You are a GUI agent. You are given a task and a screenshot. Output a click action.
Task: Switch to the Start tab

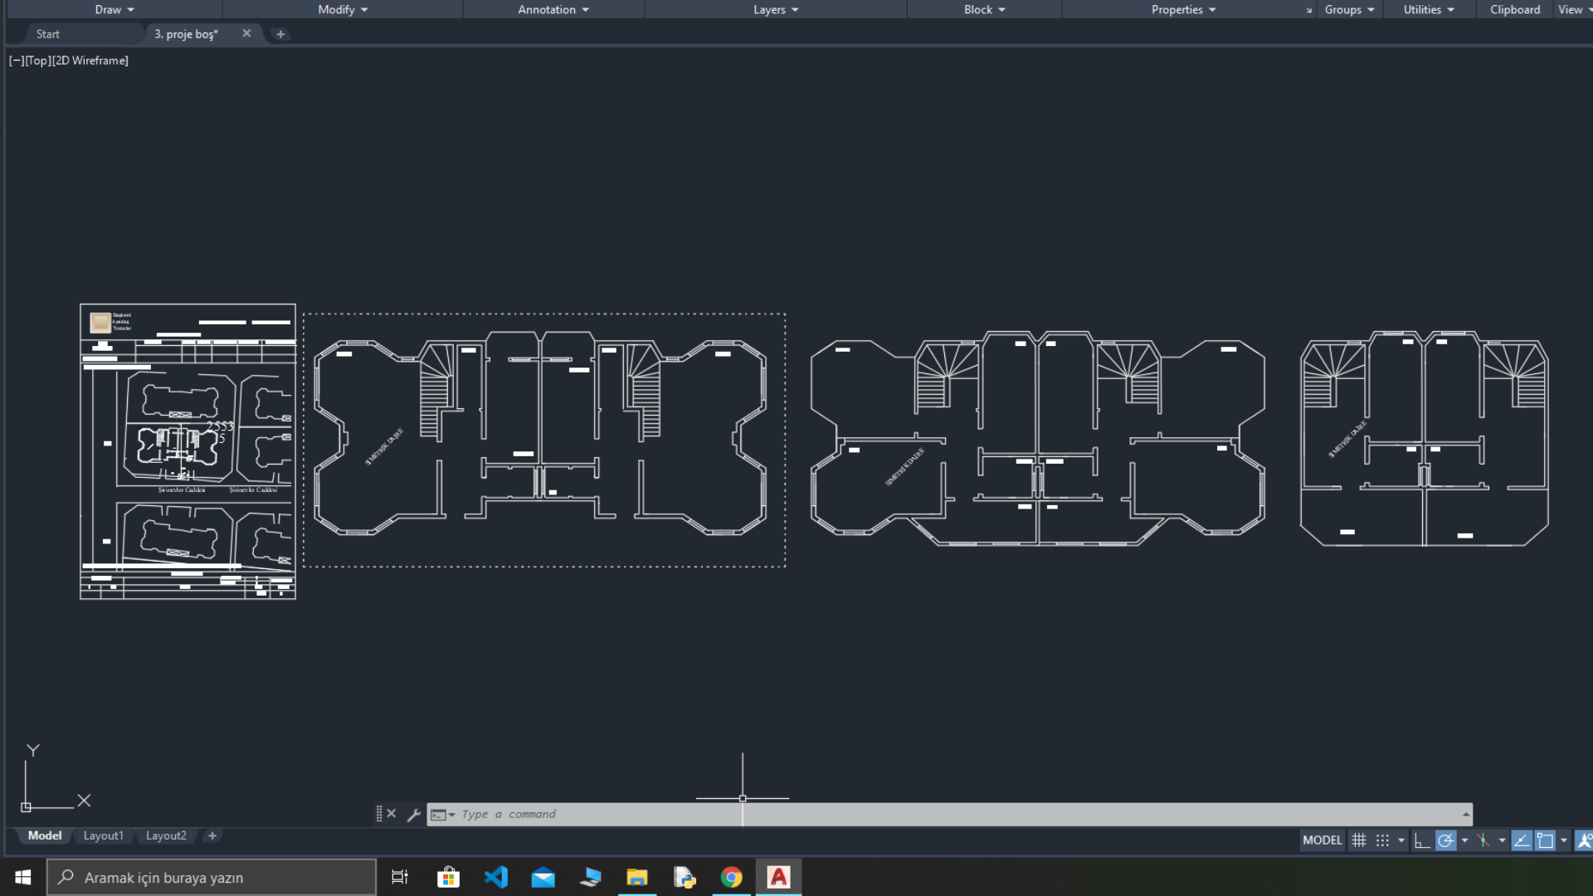tap(48, 34)
